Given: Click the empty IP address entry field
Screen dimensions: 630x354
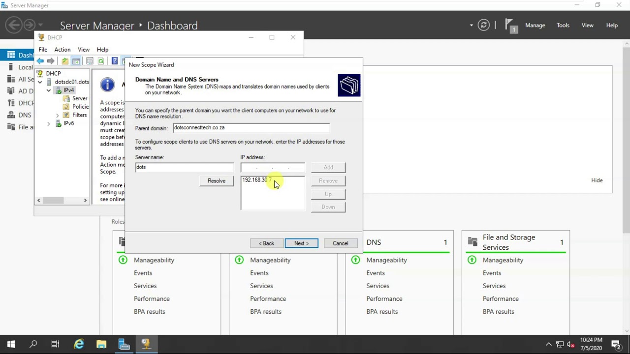Looking at the screenshot, I should click(273, 168).
